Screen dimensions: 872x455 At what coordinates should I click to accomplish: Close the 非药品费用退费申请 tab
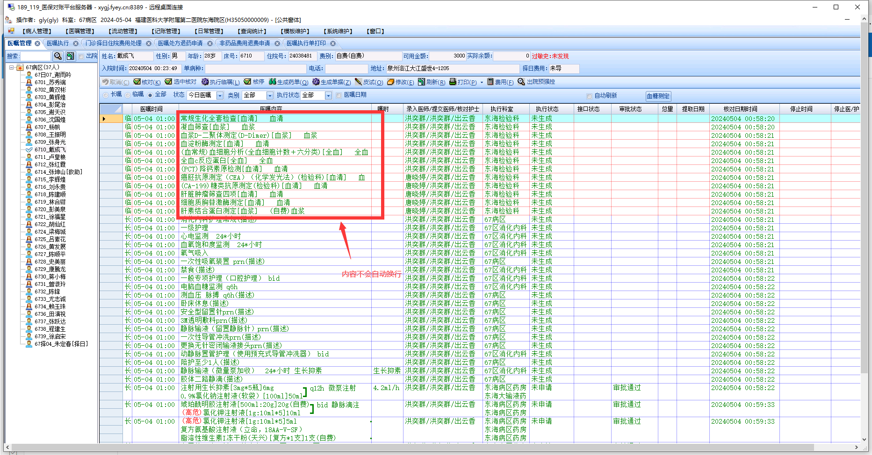[277, 43]
